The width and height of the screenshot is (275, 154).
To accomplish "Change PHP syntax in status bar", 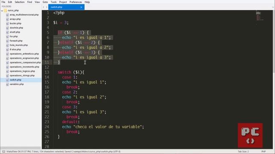I will (x=263, y=151).
